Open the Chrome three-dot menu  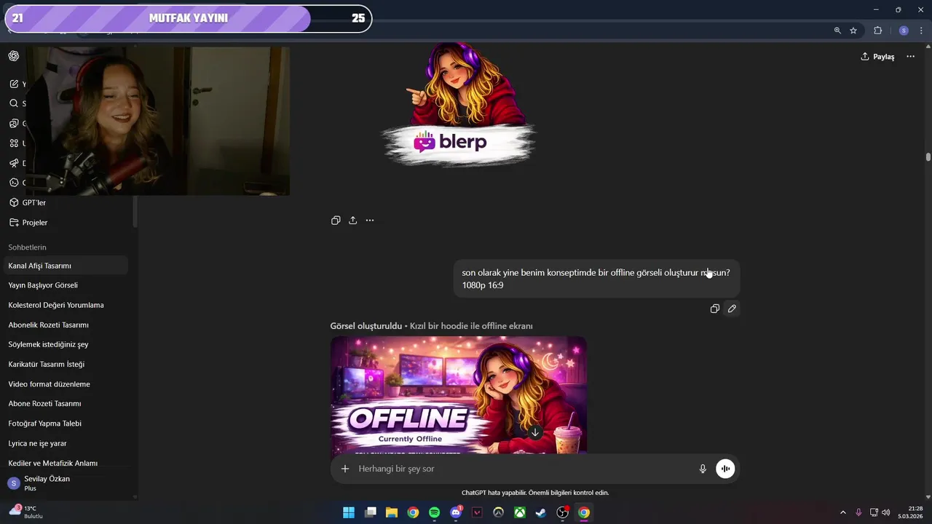(921, 31)
